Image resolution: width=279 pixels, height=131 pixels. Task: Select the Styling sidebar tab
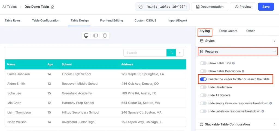tap(205, 31)
